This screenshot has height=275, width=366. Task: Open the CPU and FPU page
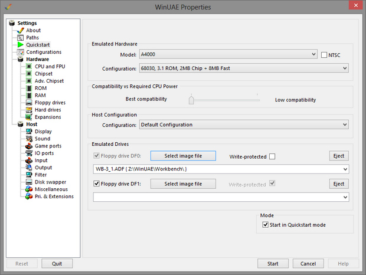point(50,67)
